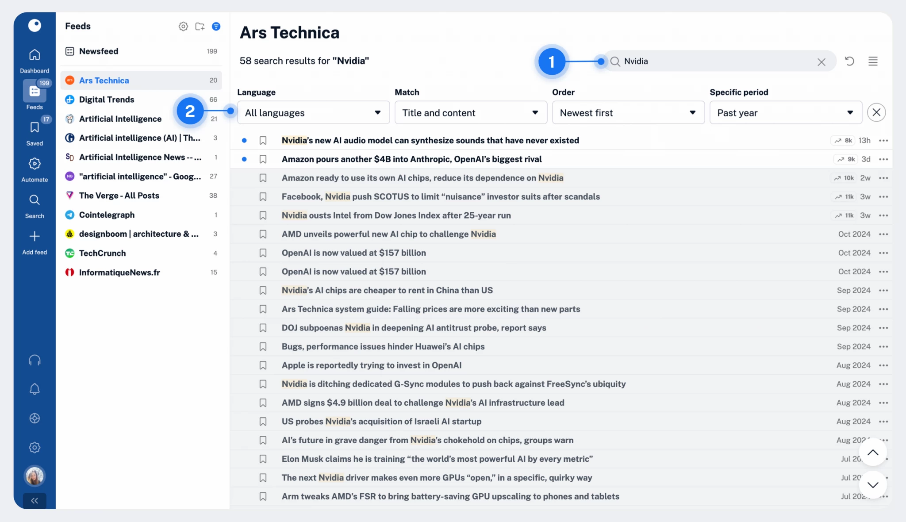Image resolution: width=906 pixels, height=522 pixels.
Task: Clear the Nvidia search with the X button
Action: pyautogui.click(x=822, y=61)
